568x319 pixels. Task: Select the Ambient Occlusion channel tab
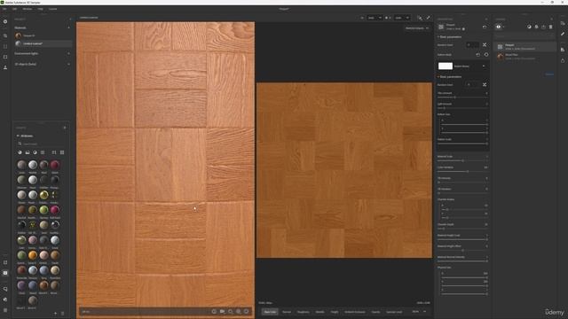tap(355, 312)
